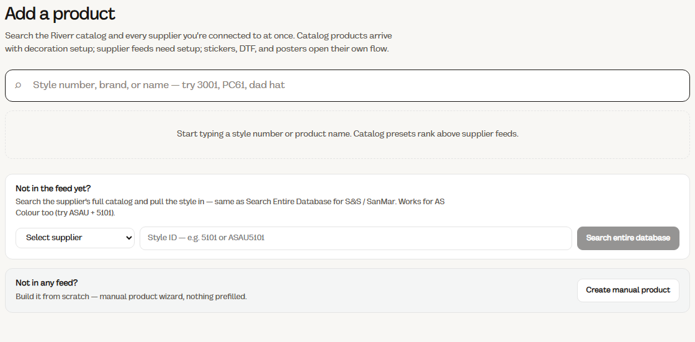Click the 'Start typing a style number' hint text
The image size is (695, 342).
pos(347,134)
